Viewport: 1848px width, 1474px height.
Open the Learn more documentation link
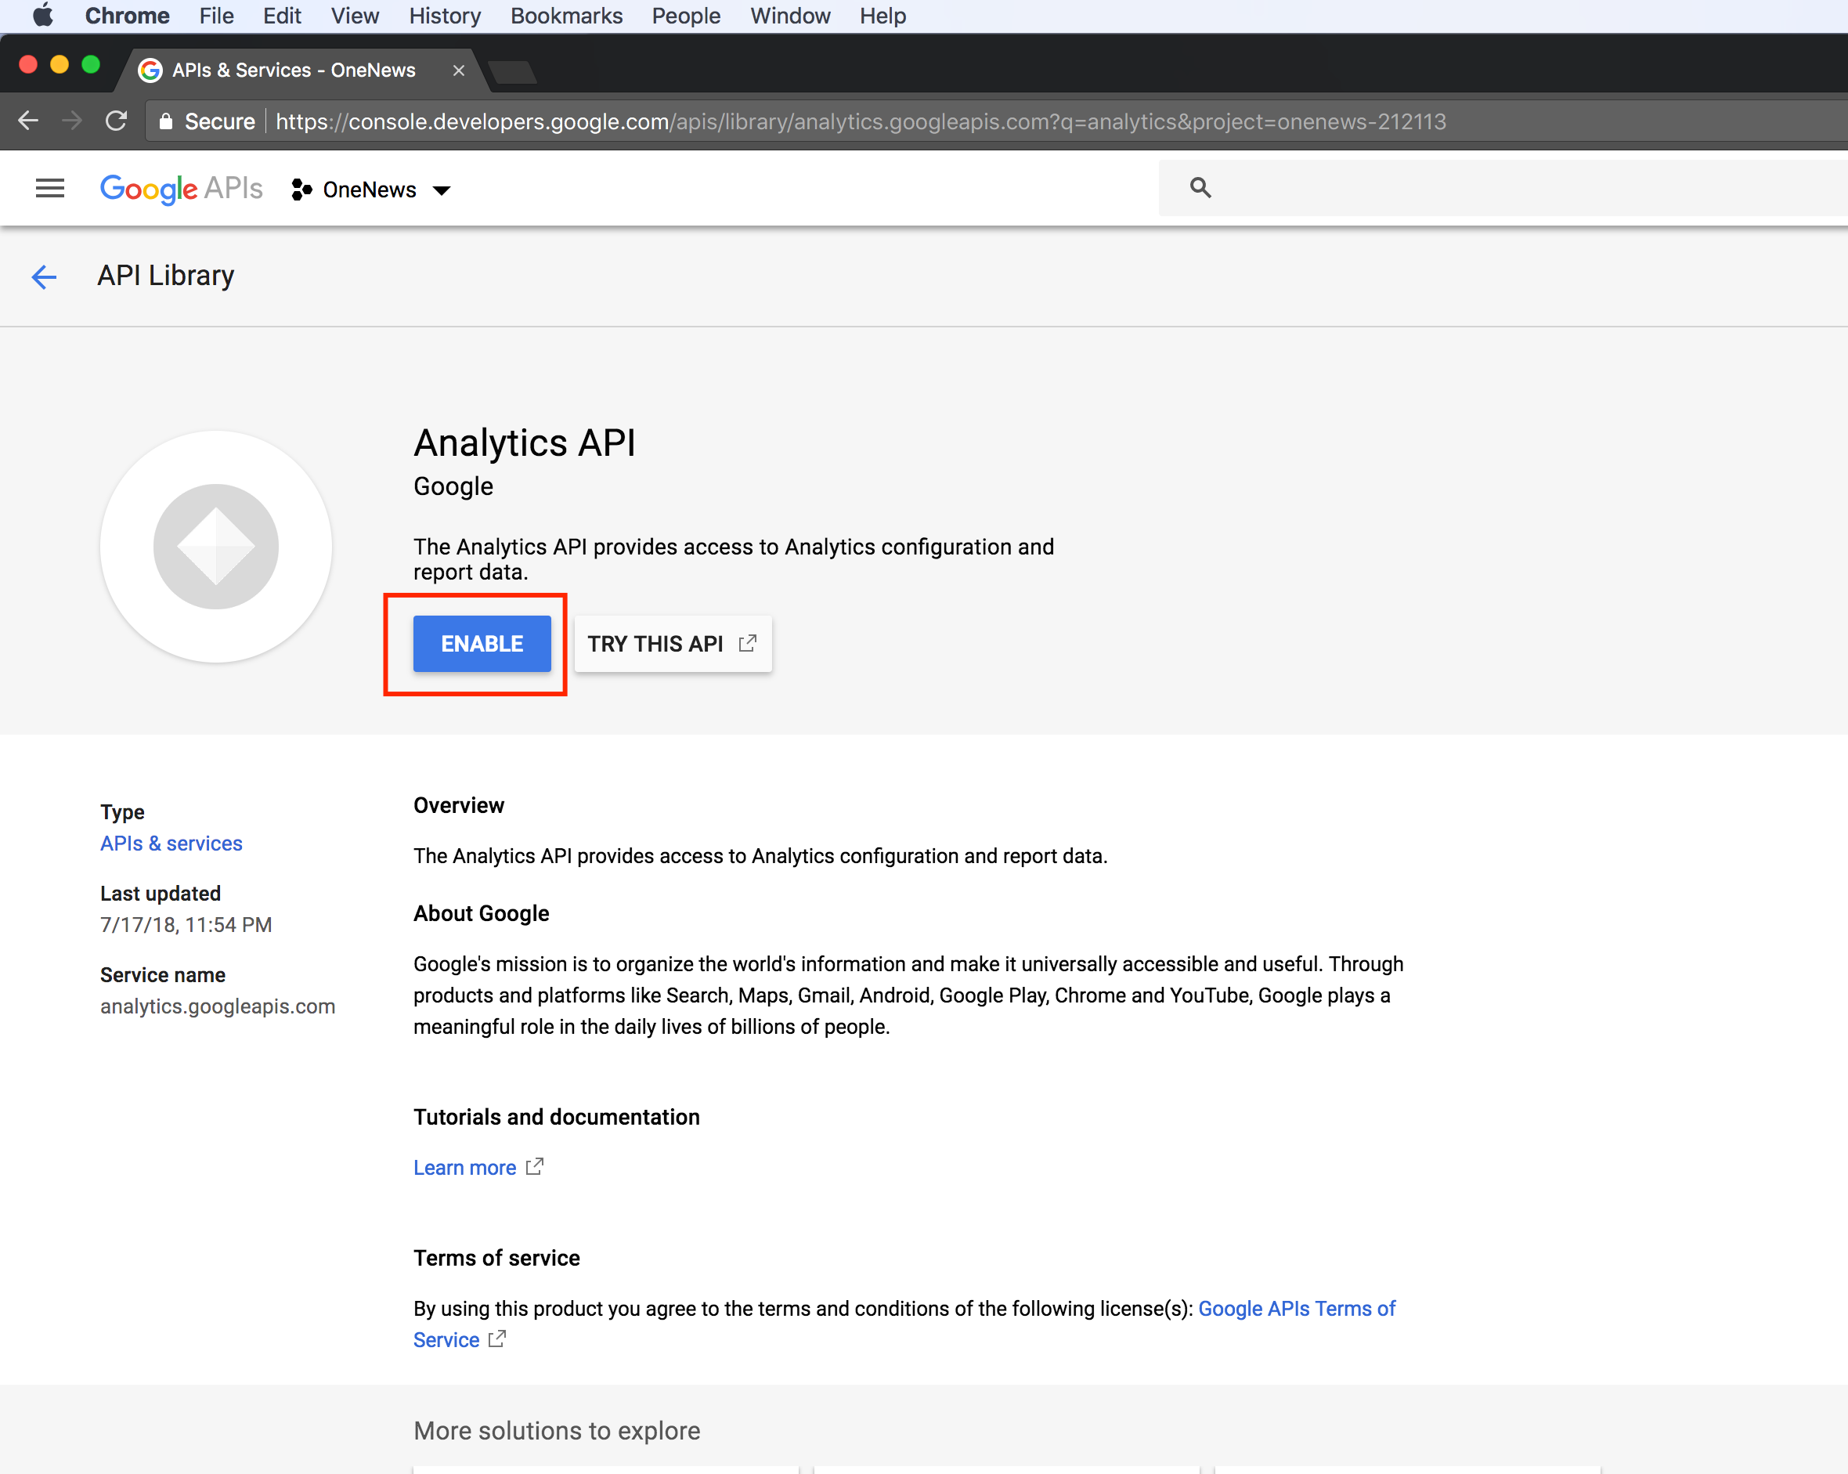[464, 1167]
